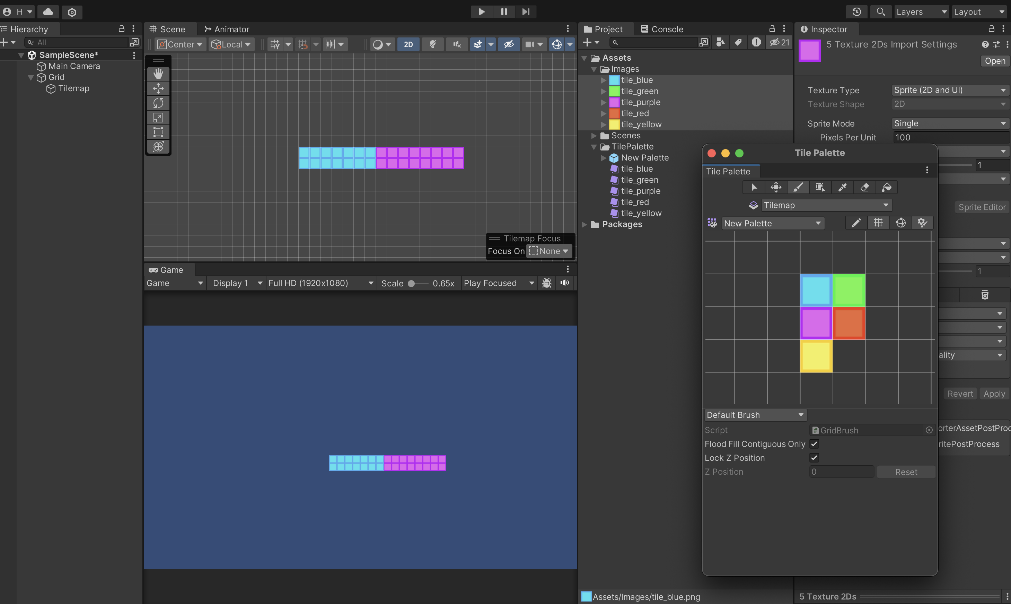Screen dimensions: 1011x604
Task: Click the Reset button for Z Position
Action: (906, 472)
